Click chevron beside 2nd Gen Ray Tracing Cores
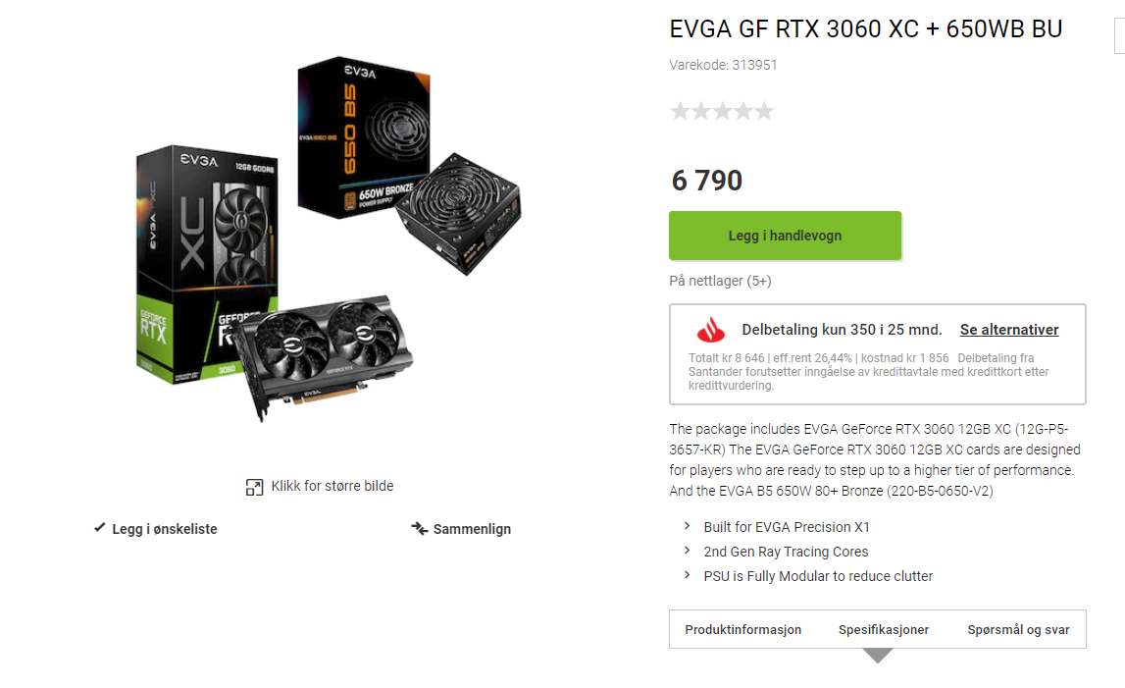The image size is (1125, 688). pyautogui.click(x=688, y=551)
